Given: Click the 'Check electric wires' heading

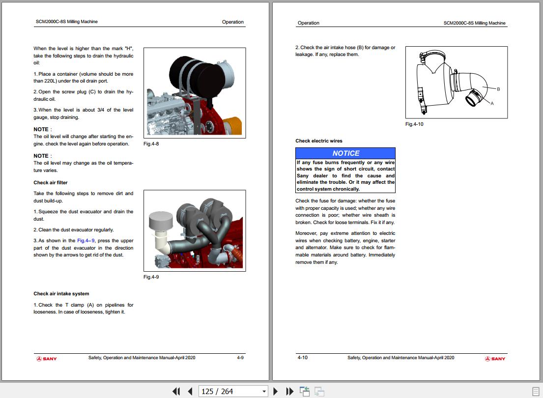Looking at the screenshot, I should 319,141.
